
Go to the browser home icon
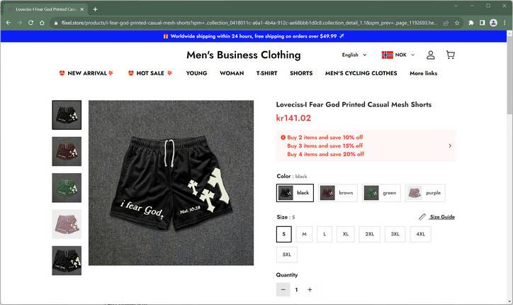[42, 23]
